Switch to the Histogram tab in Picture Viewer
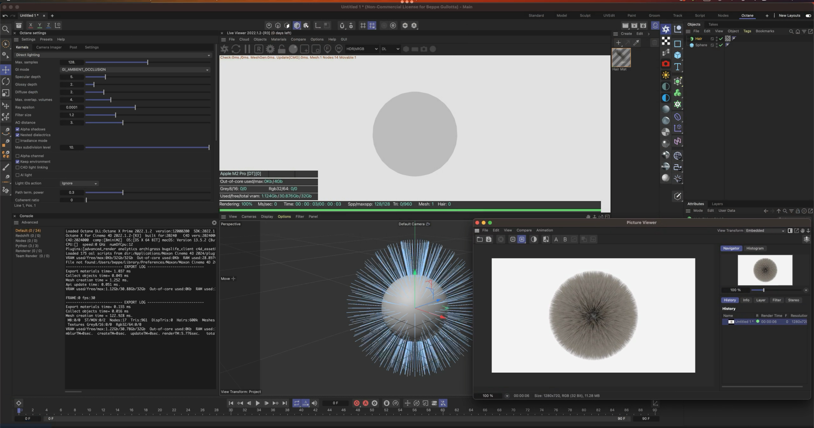 coord(755,249)
